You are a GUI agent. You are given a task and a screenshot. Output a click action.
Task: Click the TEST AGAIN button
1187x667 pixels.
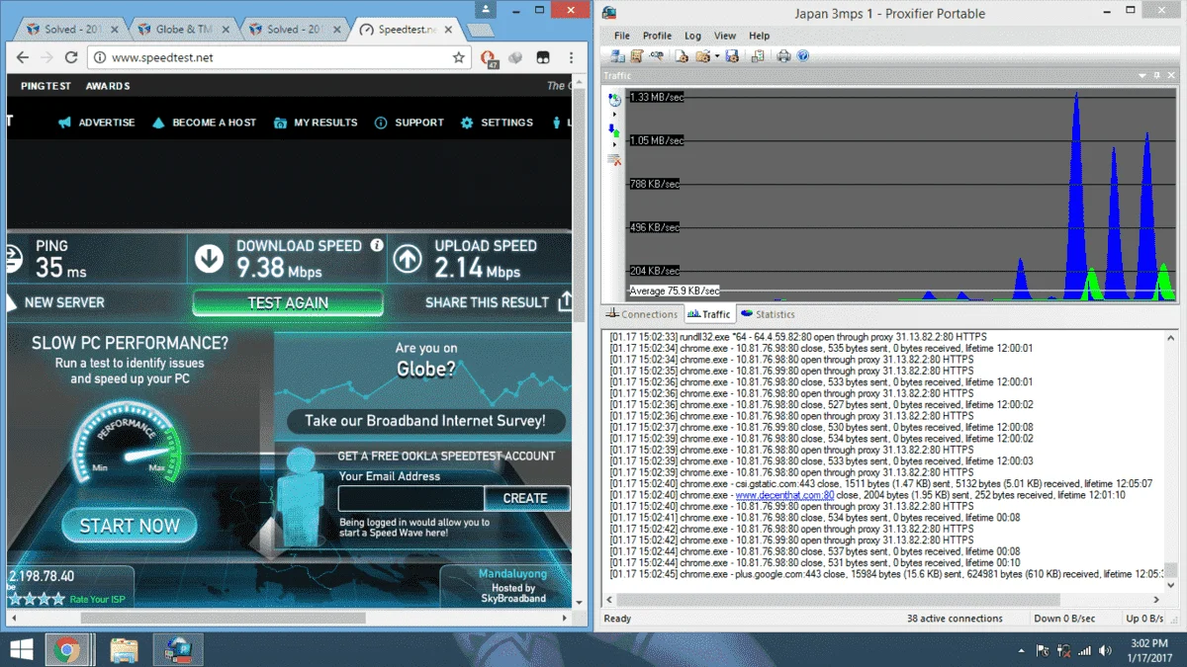(288, 303)
